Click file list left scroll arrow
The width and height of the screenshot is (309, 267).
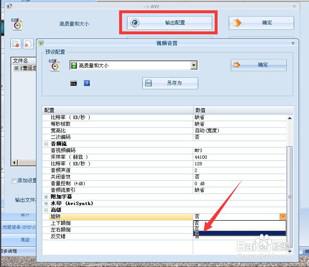click(14, 163)
